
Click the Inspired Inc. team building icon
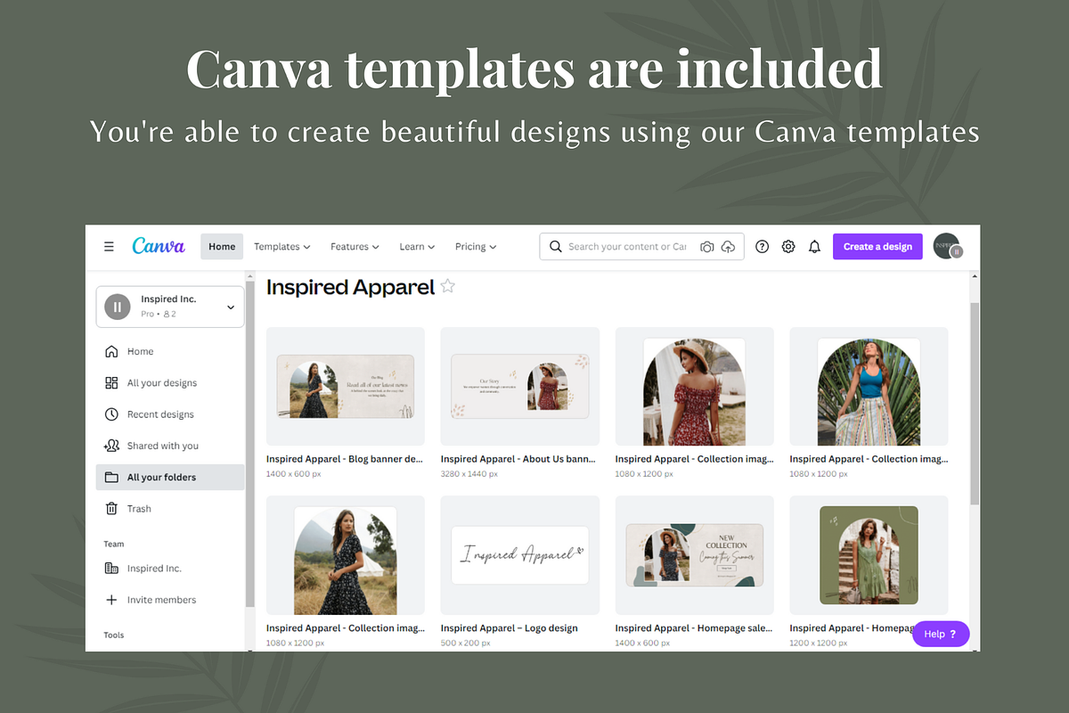pyautogui.click(x=111, y=569)
